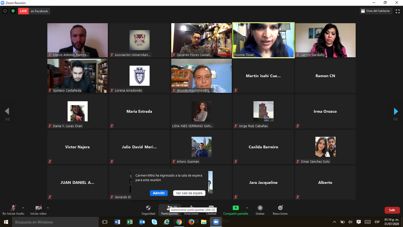
Task: Open Microsoft Word from the taskbar
Action: point(117,222)
